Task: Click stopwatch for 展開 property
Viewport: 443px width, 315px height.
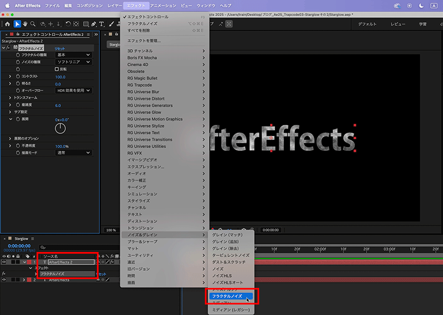Action: click(18, 119)
